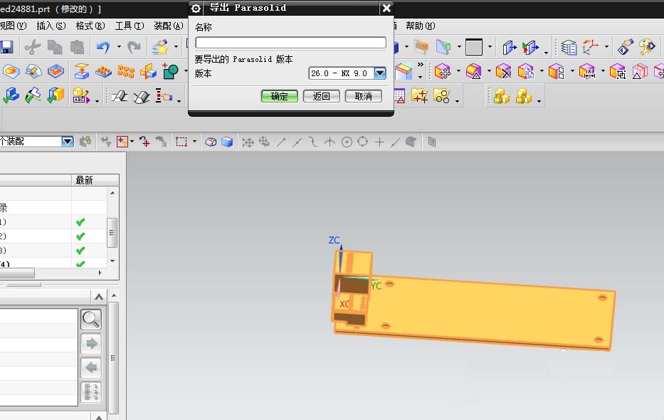Click the Undo arrow icon
Image resolution: width=664 pixels, height=420 pixels.
pos(103,47)
